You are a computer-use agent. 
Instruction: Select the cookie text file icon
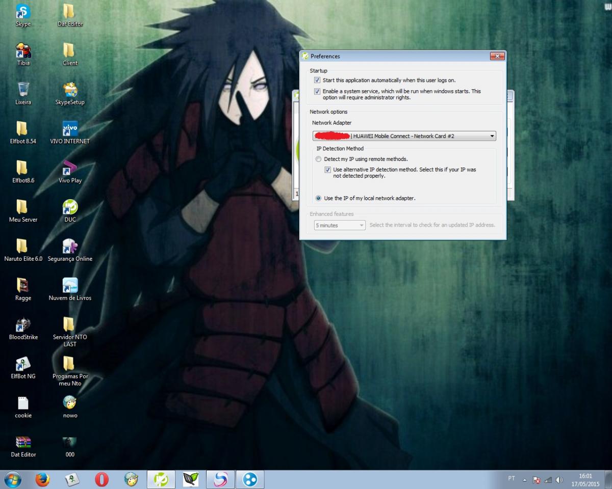23,407
